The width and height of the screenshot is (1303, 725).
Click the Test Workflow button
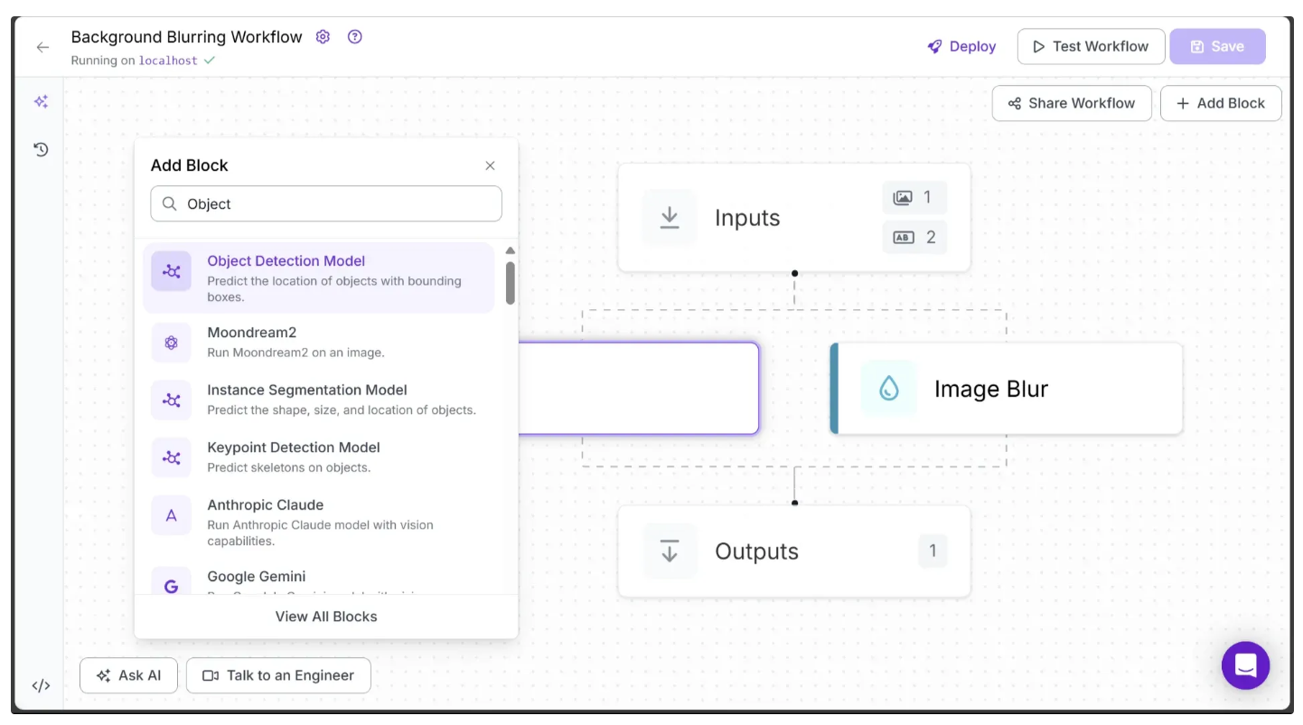click(x=1091, y=47)
